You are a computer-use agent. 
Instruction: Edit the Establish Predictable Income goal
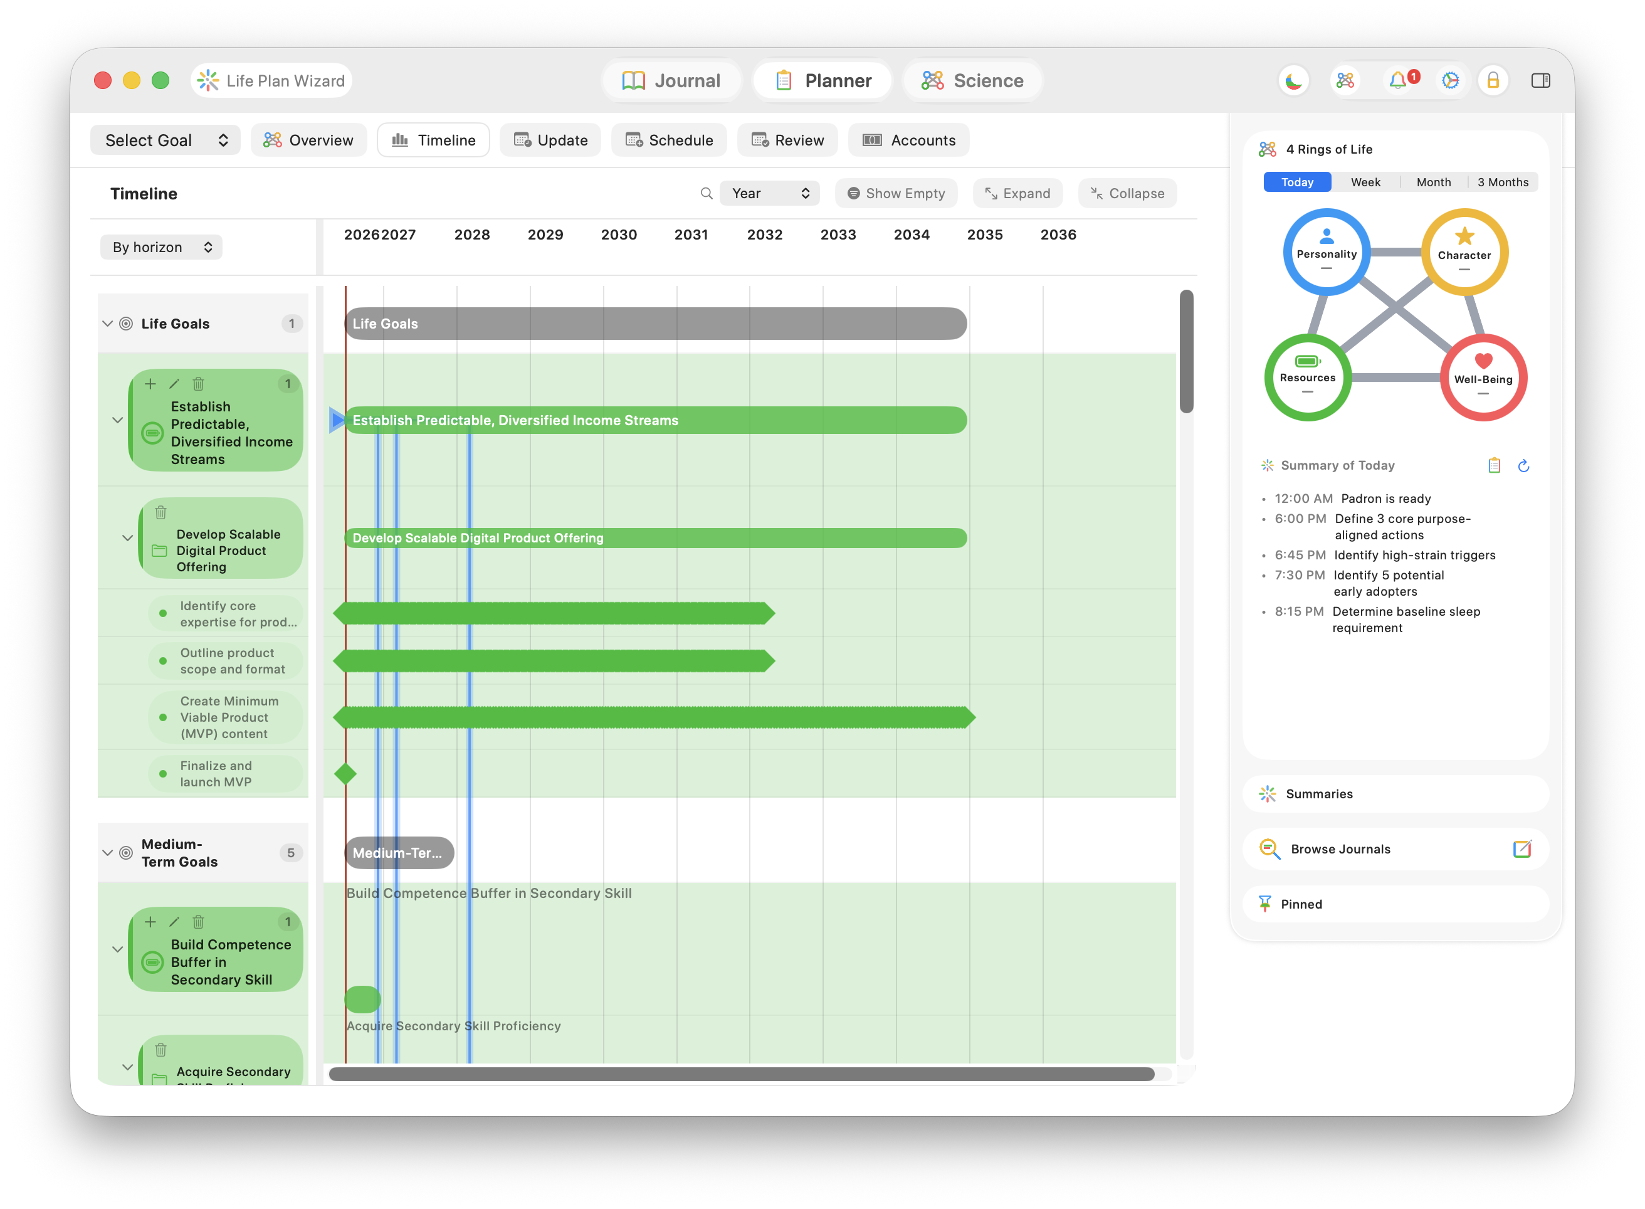[174, 384]
